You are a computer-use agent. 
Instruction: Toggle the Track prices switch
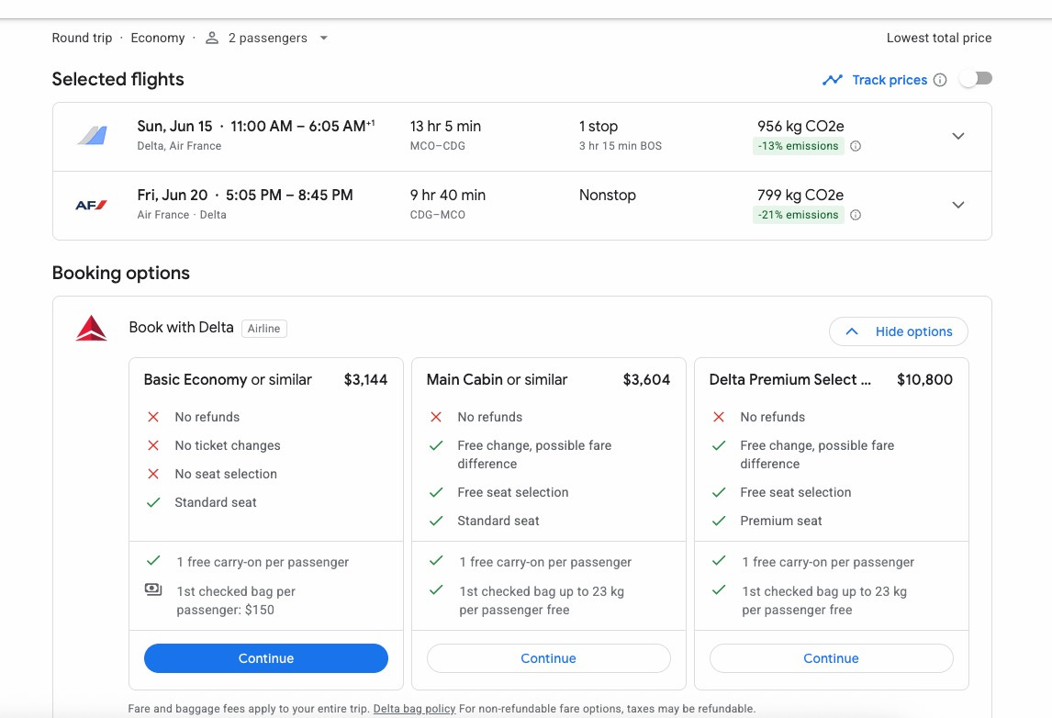pos(976,79)
